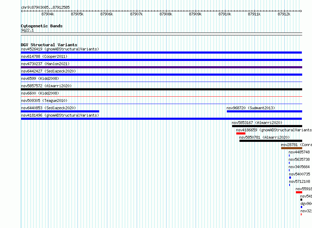312x228 pixels.
Task: Click the 87907k ruler label
Action: pyautogui.click(x=136, y=14)
